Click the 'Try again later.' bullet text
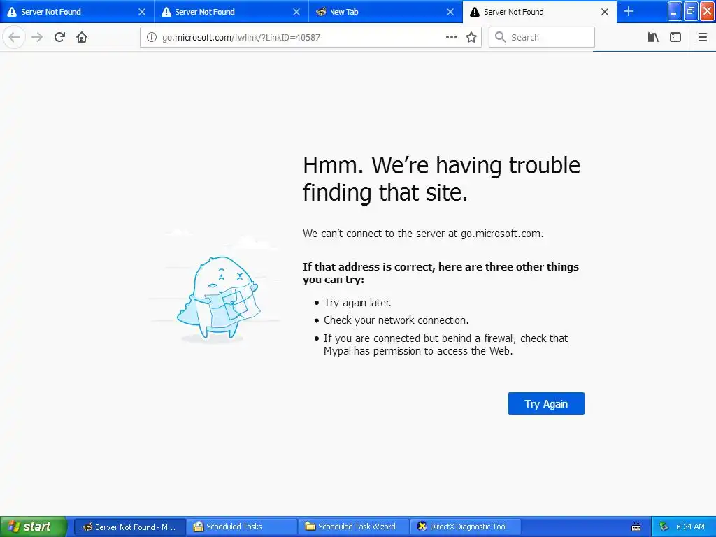The width and height of the screenshot is (716, 537). (357, 303)
